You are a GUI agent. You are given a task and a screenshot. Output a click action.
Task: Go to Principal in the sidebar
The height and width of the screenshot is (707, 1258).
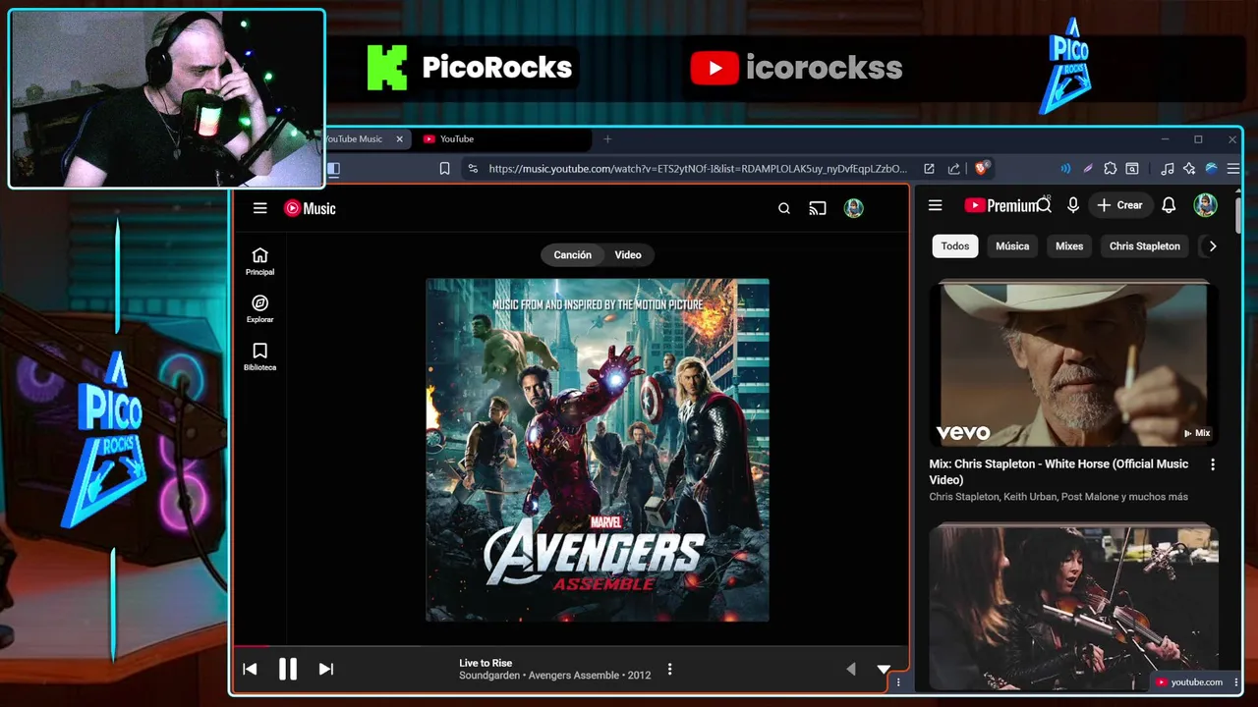click(x=259, y=261)
